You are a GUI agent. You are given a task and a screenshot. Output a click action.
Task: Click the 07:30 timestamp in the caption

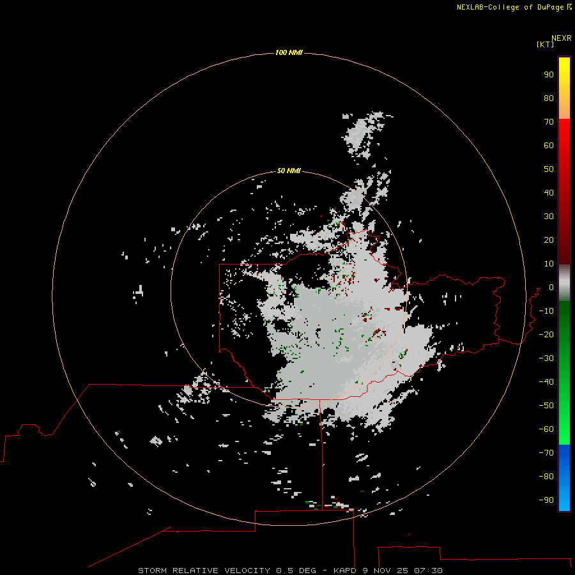coord(428,571)
